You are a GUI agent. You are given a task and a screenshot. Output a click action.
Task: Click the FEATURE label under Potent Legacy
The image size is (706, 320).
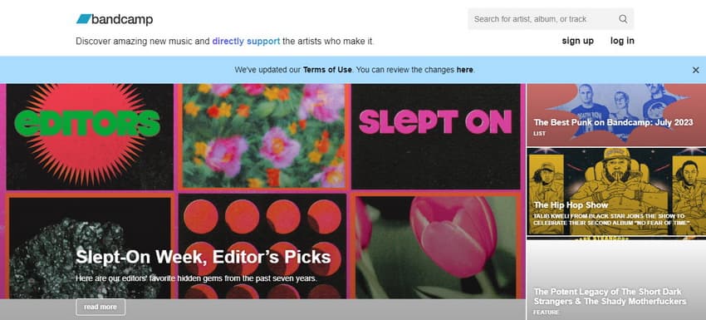(547, 313)
